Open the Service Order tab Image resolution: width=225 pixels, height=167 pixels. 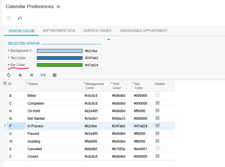point(97,31)
